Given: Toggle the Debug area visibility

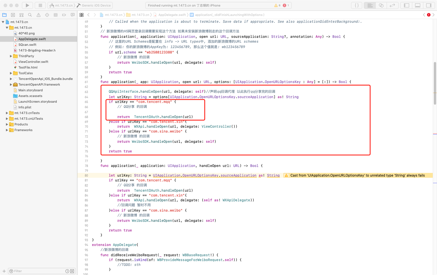Looking at the screenshot, I should [418, 5].
